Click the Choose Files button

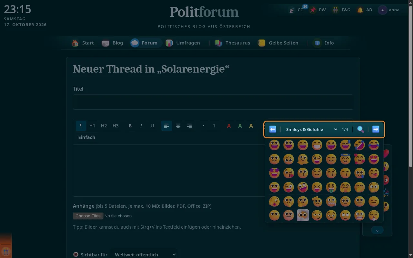tap(88, 216)
